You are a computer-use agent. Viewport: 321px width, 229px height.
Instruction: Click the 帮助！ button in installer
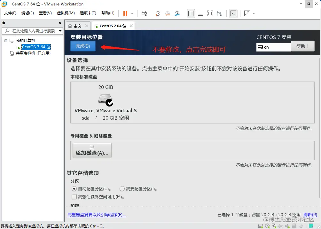pos(302,46)
